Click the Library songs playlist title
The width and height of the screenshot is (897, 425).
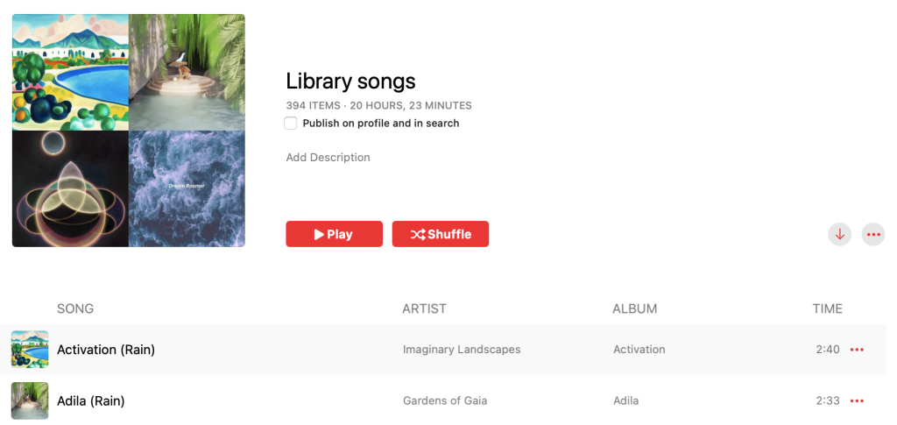pos(350,81)
